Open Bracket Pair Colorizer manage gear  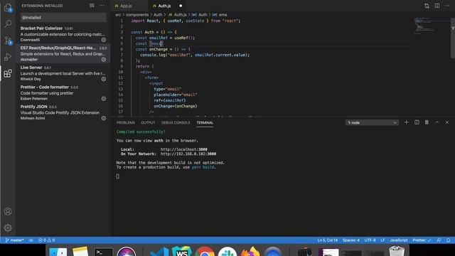click(x=104, y=40)
